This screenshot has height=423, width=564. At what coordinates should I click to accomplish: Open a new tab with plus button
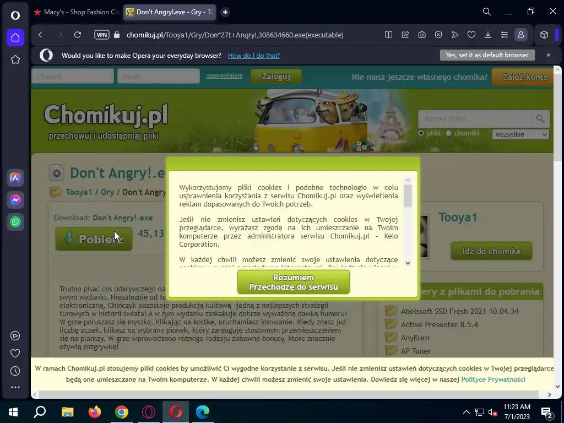tap(225, 12)
